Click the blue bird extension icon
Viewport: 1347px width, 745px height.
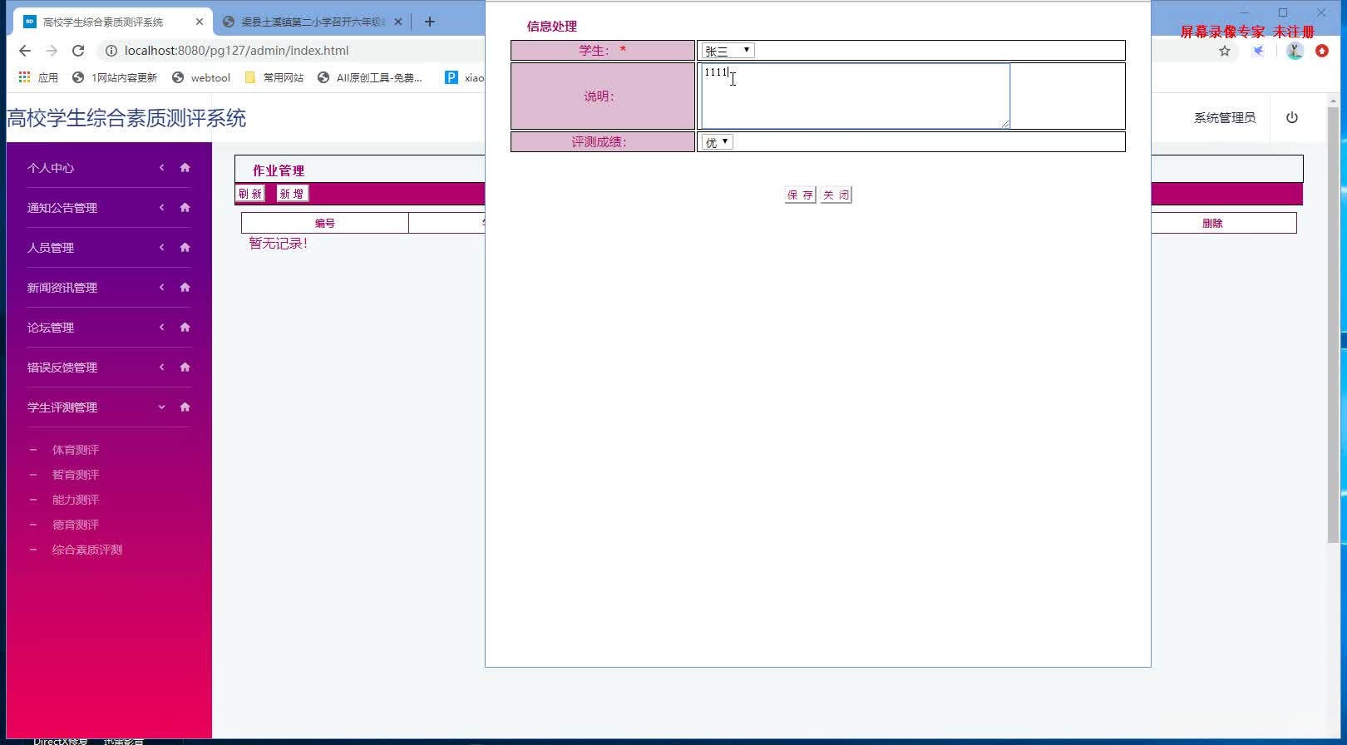1259,51
